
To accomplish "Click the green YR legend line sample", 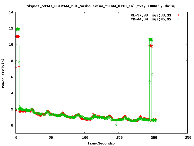I will [x=179, y=19].
